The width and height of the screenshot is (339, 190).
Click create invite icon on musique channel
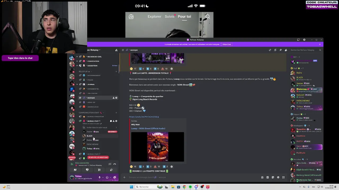click(113, 98)
